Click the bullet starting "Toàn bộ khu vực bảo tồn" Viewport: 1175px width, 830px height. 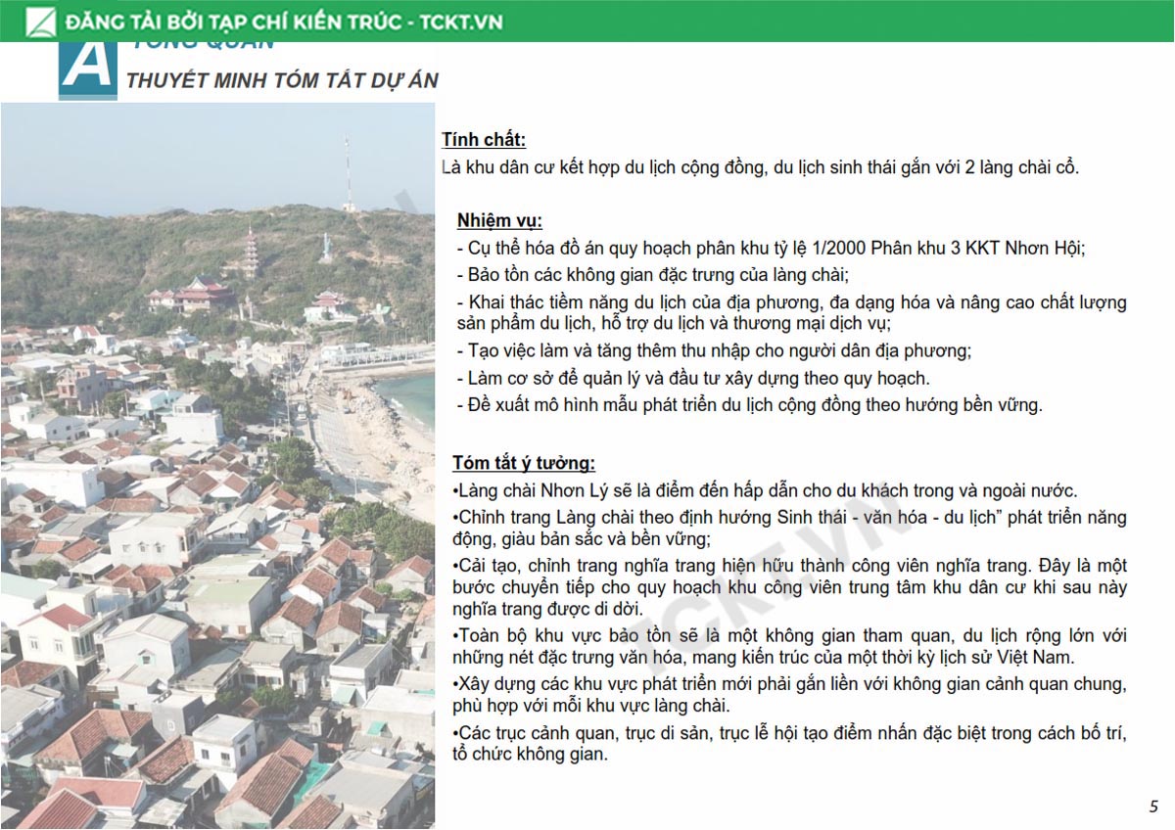point(789,646)
